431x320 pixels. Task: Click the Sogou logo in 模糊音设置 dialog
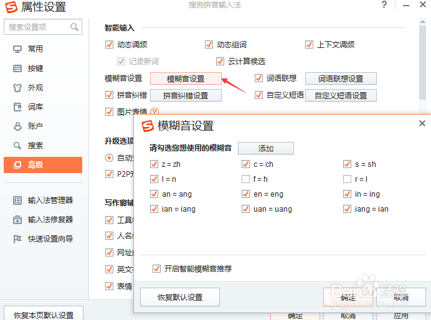(148, 126)
